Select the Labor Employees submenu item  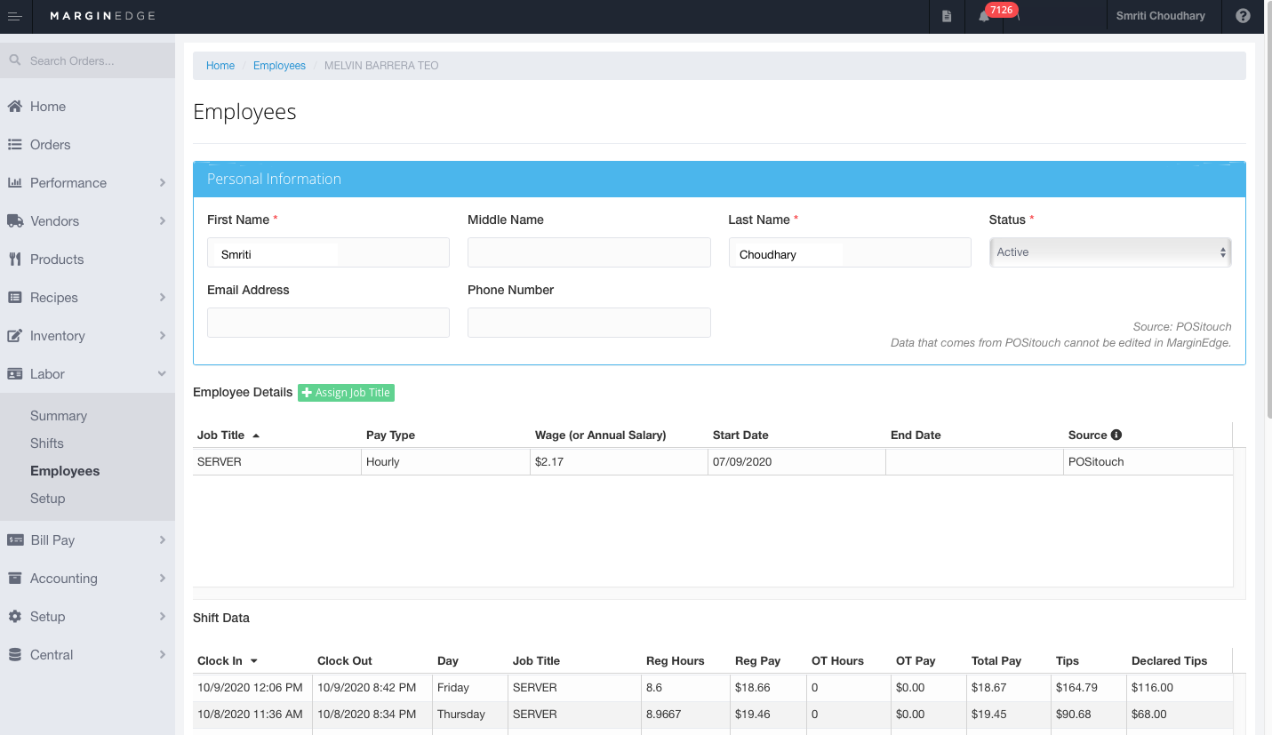pos(65,471)
